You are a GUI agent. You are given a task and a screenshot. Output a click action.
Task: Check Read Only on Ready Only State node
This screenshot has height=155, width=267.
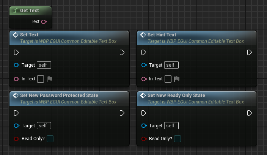click(177, 139)
